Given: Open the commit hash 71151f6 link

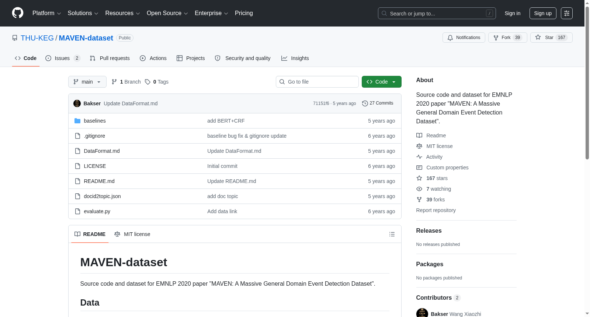Looking at the screenshot, I should coord(321,103).
